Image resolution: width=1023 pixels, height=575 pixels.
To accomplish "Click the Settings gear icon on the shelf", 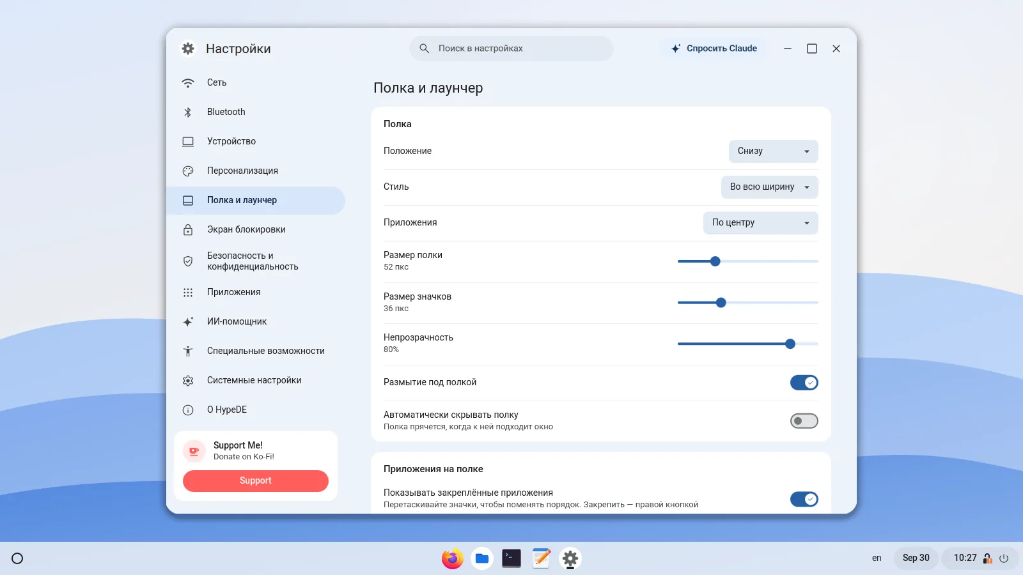I will pyautogui.click(x=570, y=558).
